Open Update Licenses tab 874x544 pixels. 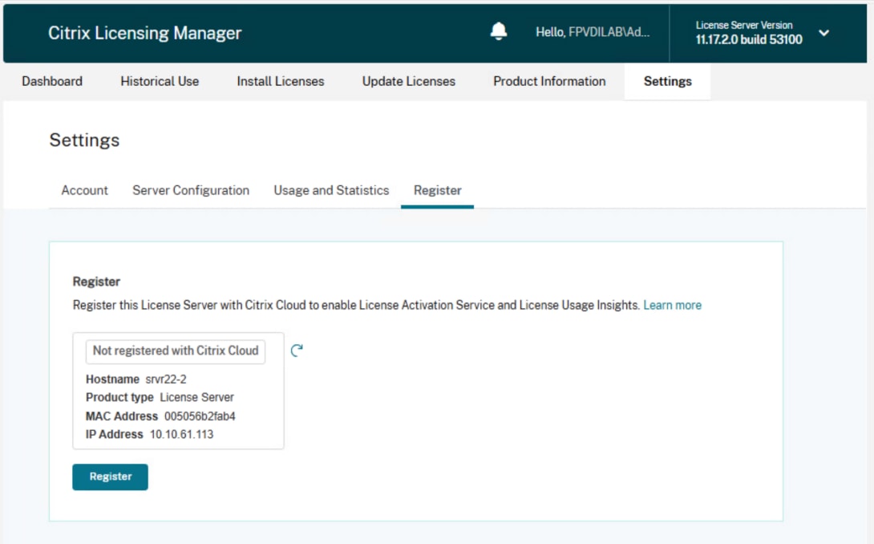[x=409, y=82]
